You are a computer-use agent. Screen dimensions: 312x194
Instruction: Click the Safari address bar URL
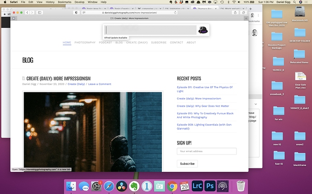pos(131,13)
